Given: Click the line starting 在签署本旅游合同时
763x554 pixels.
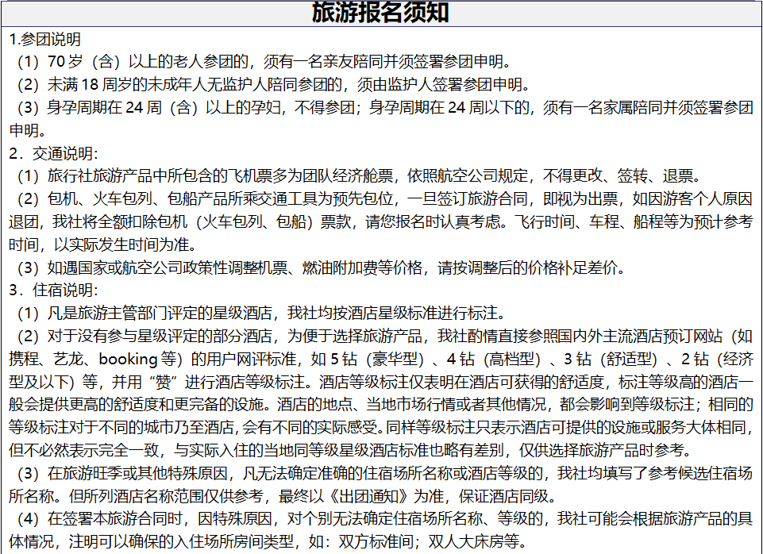Looking at the screenshot, I should (381, 520).
